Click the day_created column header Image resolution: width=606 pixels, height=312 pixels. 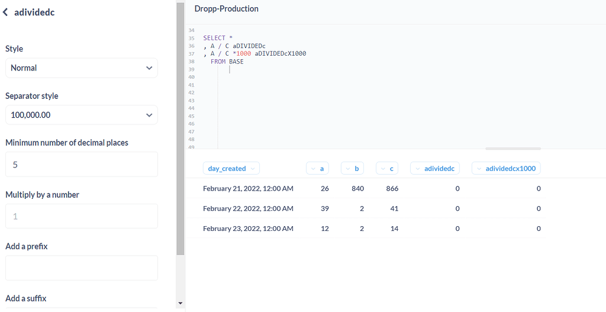click(x=231, y=168)
